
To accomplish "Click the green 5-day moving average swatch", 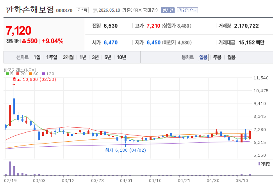I will point(7,74).
